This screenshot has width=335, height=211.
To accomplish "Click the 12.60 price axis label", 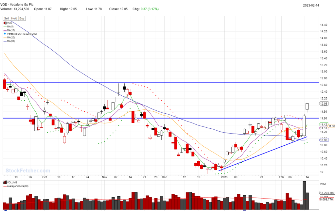I will (324, 85).
